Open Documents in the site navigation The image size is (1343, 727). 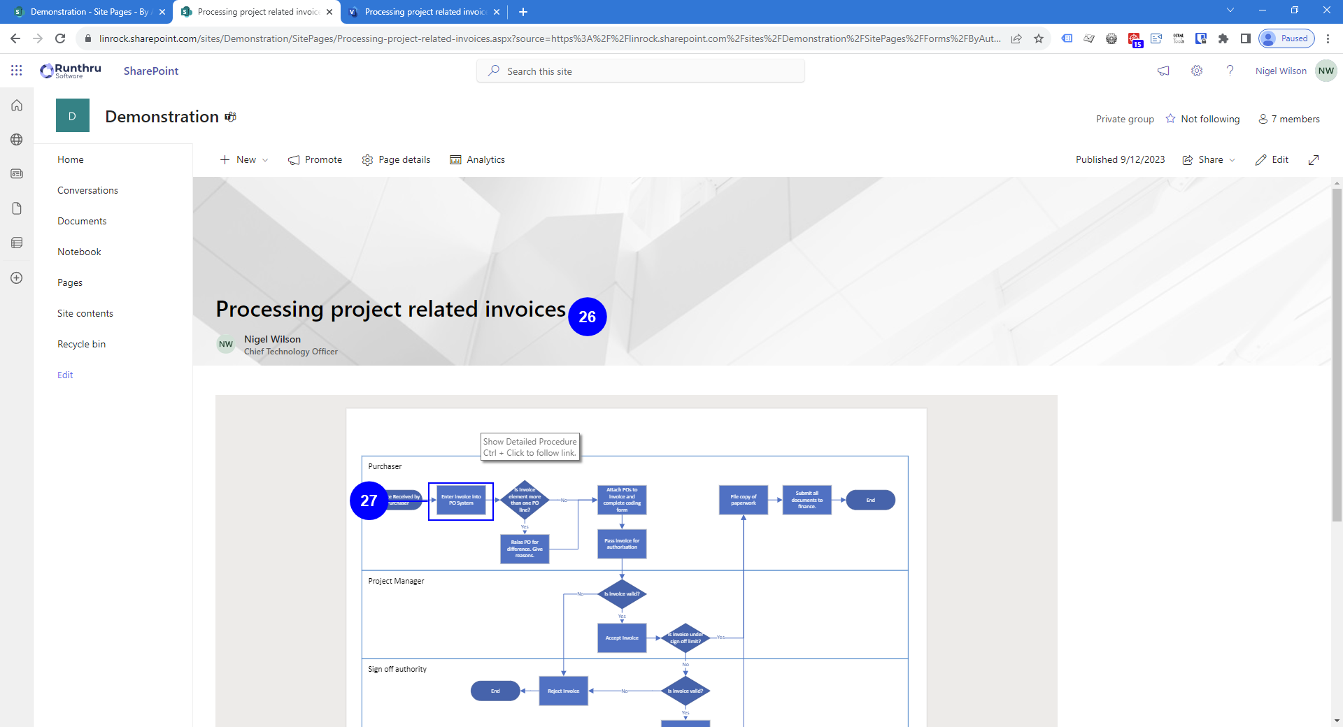82,221
